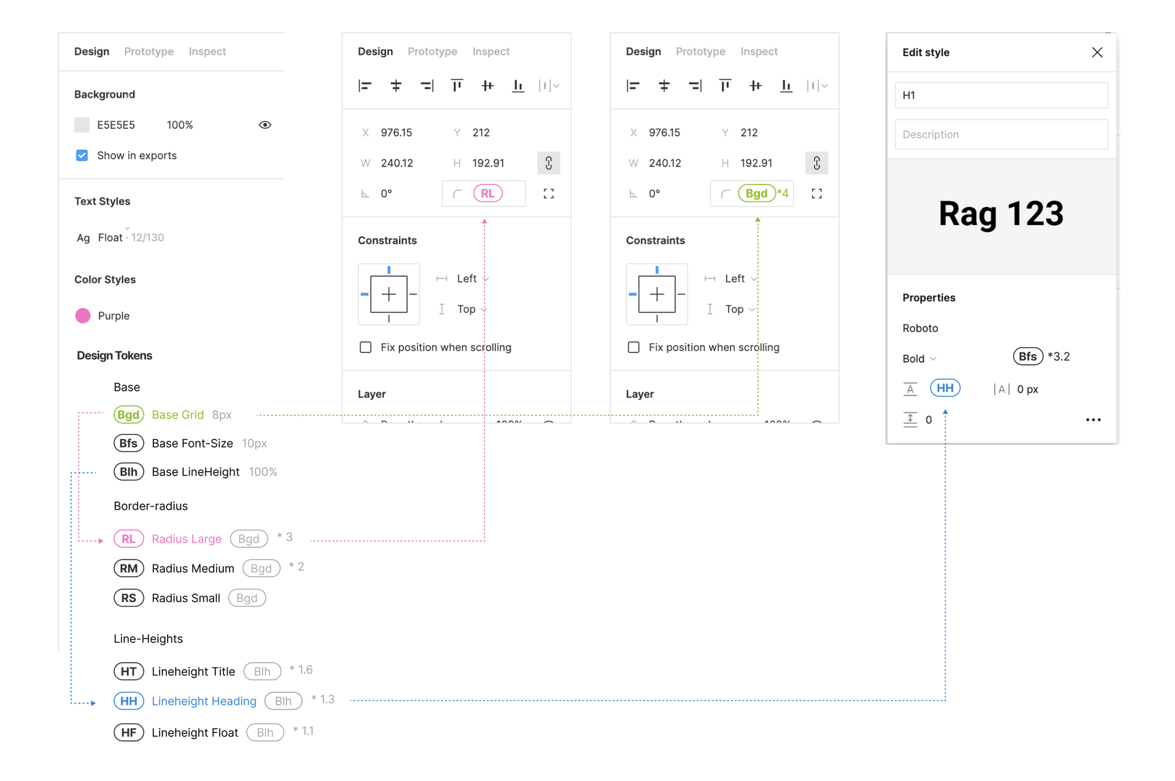The height and width of the screenshot is (781, 1175).
Task: Toggle Background visibility eye icon
Action: click(265, 125)
